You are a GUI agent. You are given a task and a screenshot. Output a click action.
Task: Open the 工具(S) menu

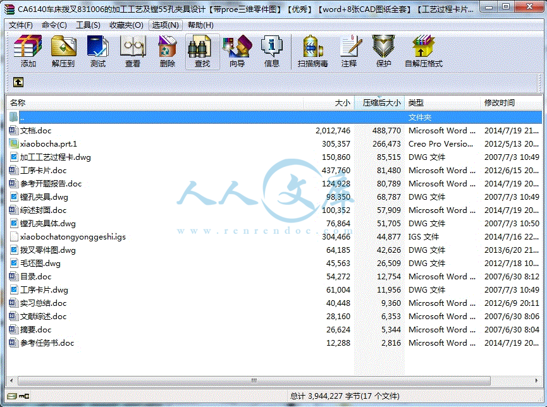pyautogui.click(x=88, y=25)
